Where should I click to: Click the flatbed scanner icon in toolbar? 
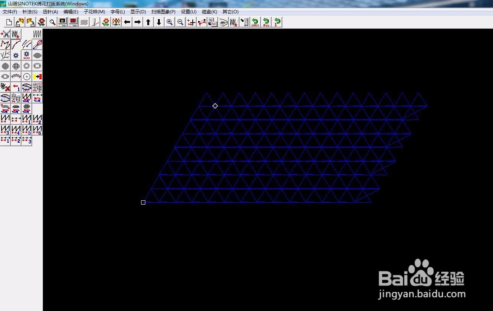point(223,22)
